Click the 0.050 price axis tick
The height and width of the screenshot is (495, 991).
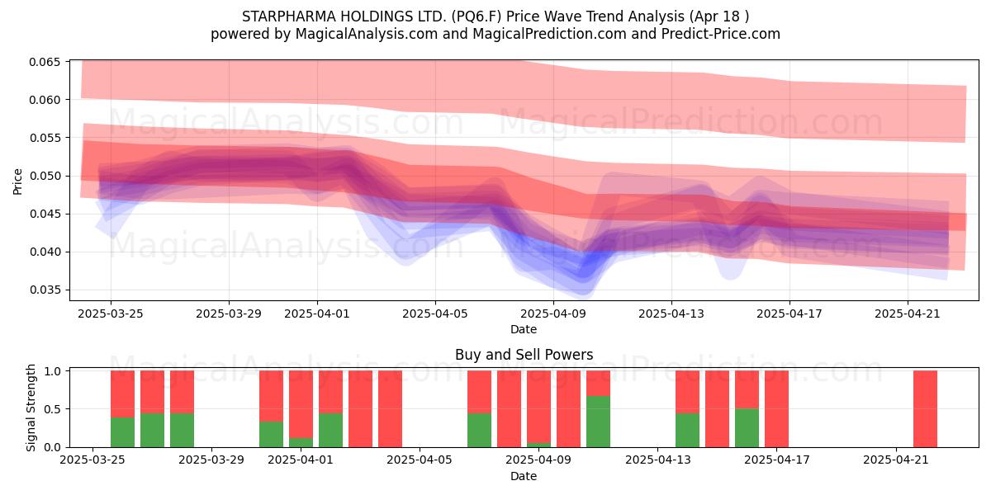46,176
